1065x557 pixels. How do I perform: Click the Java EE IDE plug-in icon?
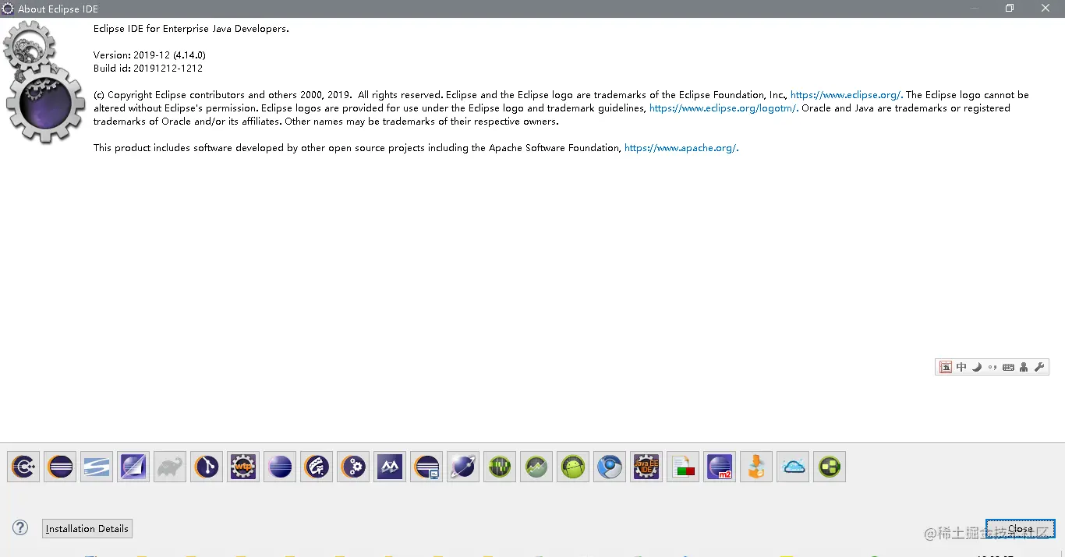coord(646,467)
